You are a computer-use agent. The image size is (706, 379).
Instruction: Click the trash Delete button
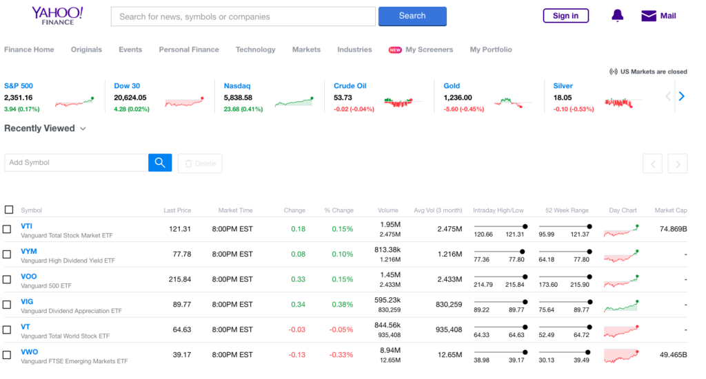coord(200,164)
